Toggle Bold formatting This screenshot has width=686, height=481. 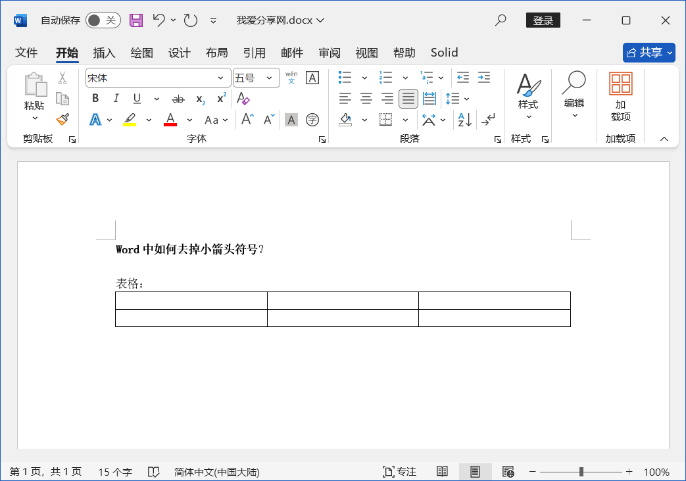tap(95, 99)
